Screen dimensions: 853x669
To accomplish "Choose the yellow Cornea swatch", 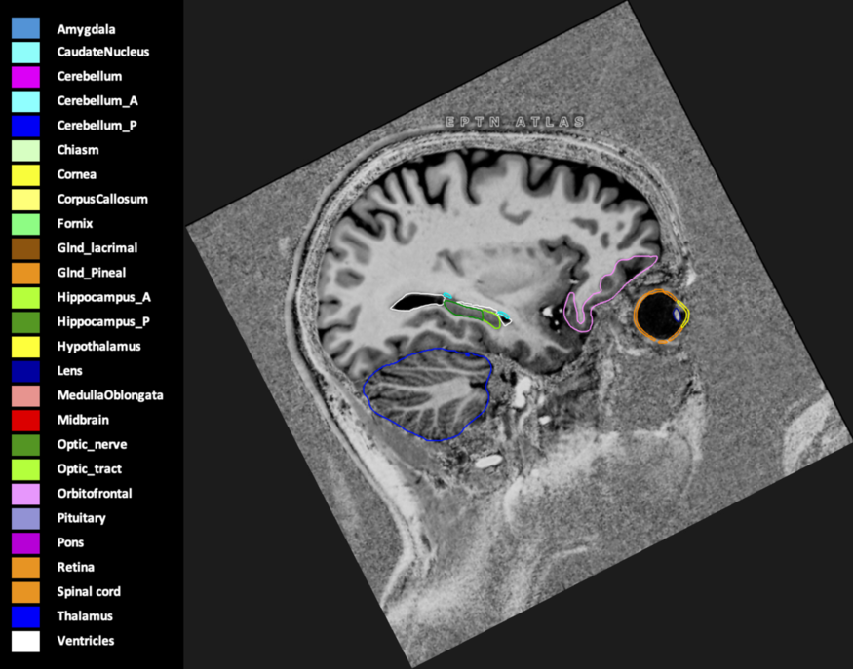I will click(25, 175).
